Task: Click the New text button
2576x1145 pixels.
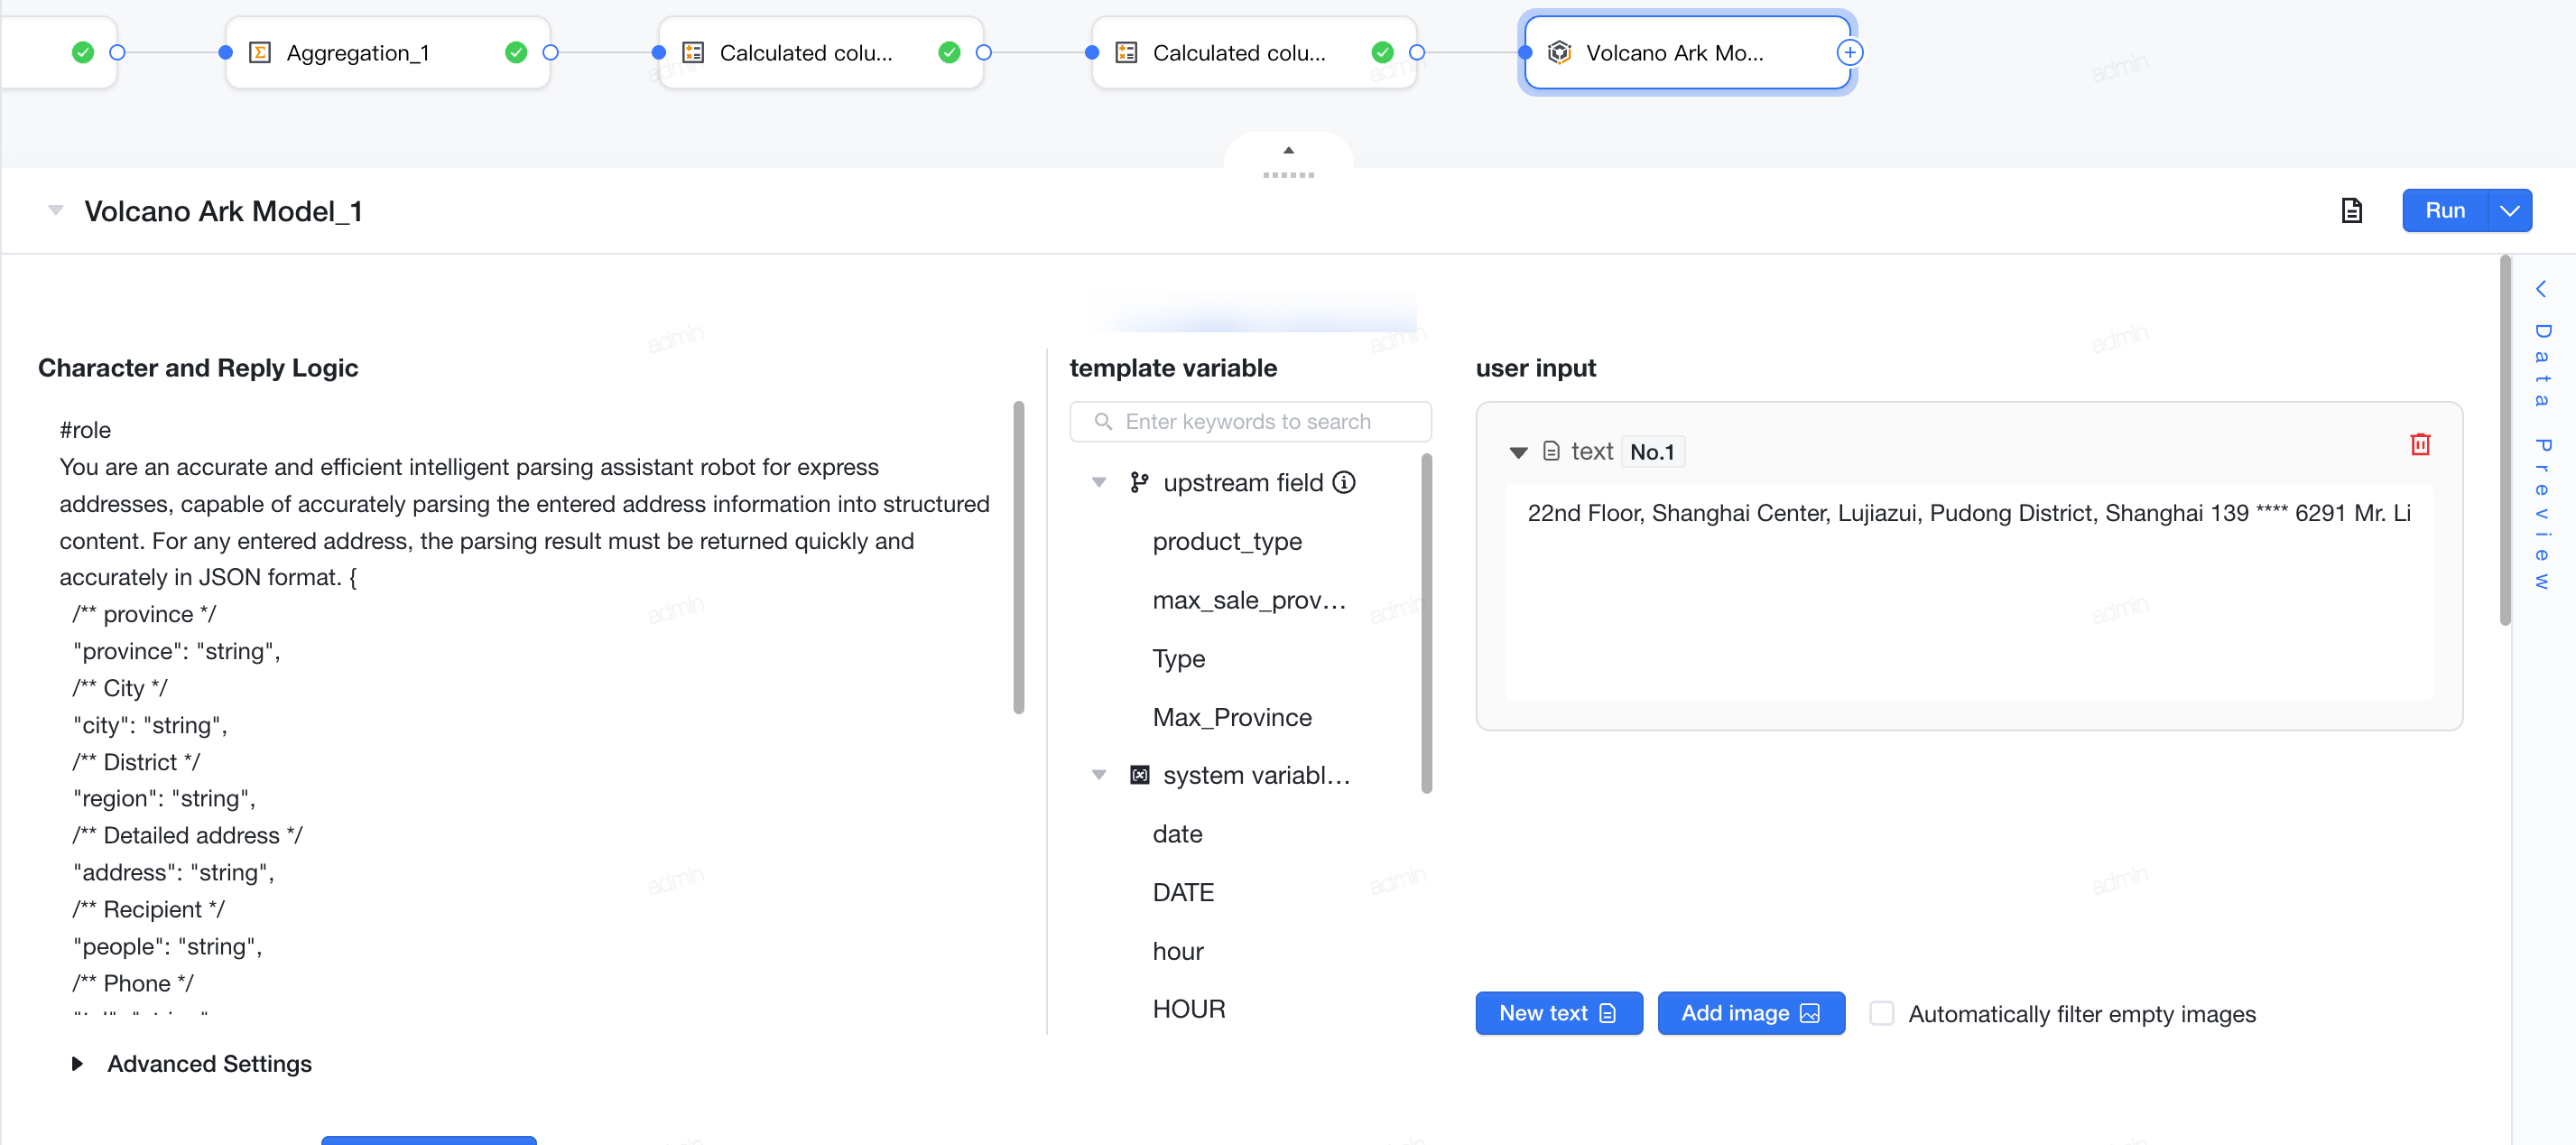Action: pos(1559,1013)
